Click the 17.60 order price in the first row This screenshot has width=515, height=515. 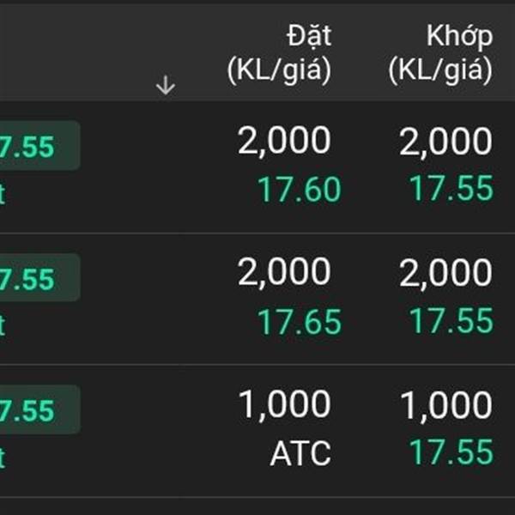300,190
